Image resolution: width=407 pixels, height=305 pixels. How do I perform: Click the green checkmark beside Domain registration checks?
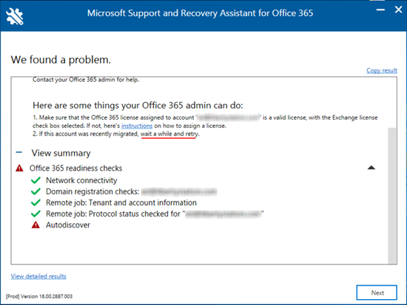36,191
